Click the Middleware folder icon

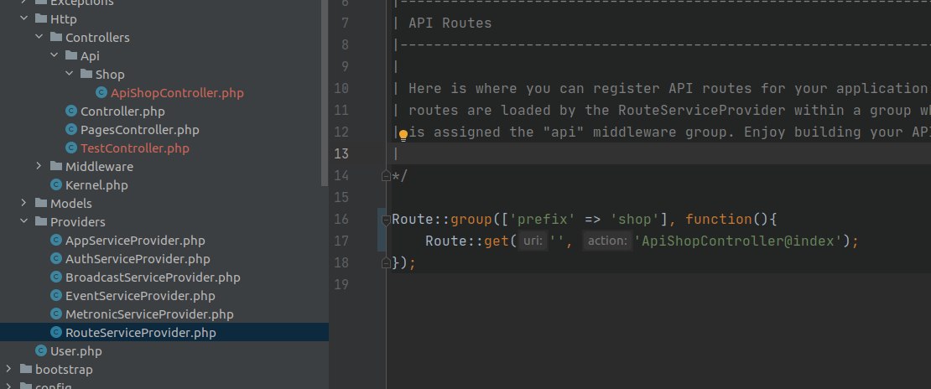pyautogui.click(x=56, y=166)
